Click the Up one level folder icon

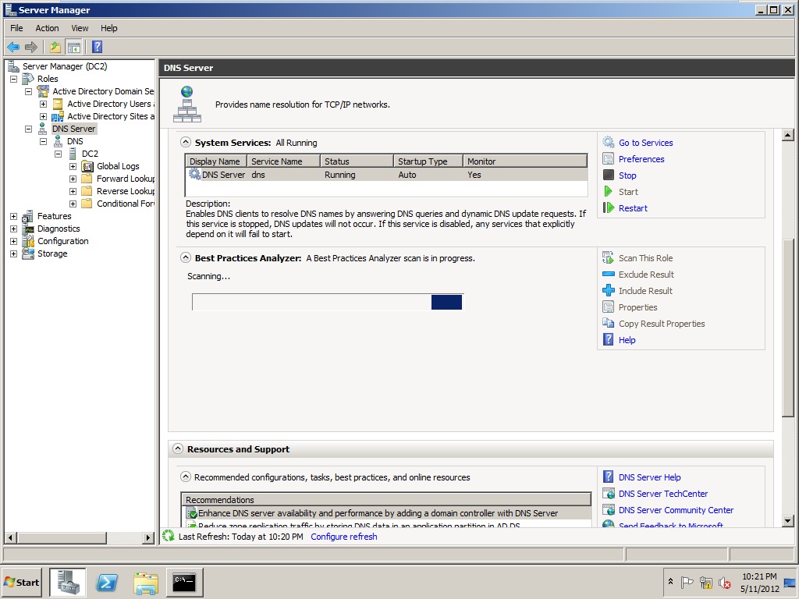point(55,48)
